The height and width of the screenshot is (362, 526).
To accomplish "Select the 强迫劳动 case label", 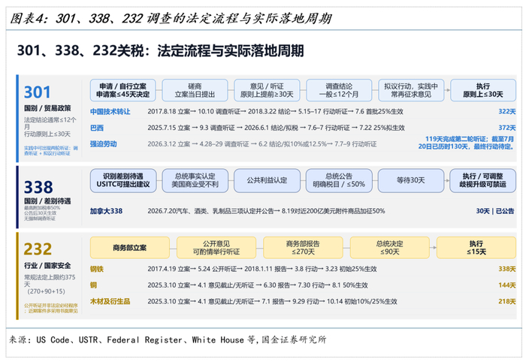I will coord(104,143).
